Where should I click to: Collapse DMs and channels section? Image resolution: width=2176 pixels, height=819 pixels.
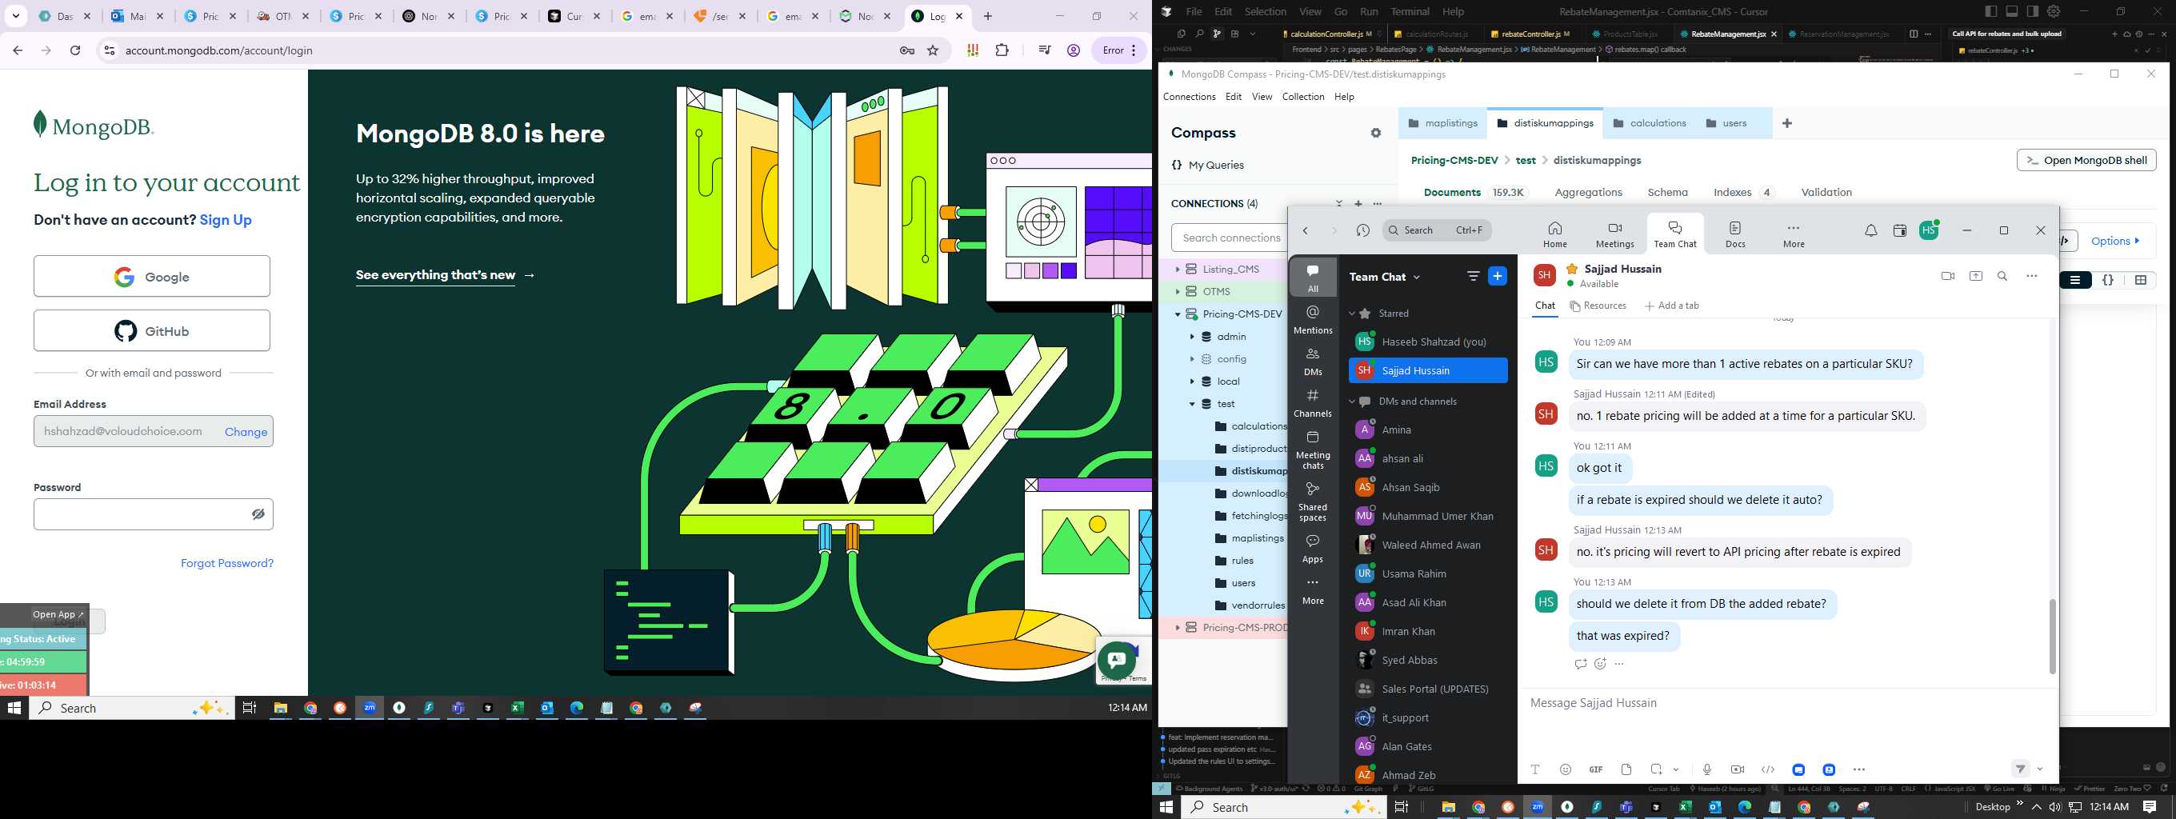(x=1351, y=402)
